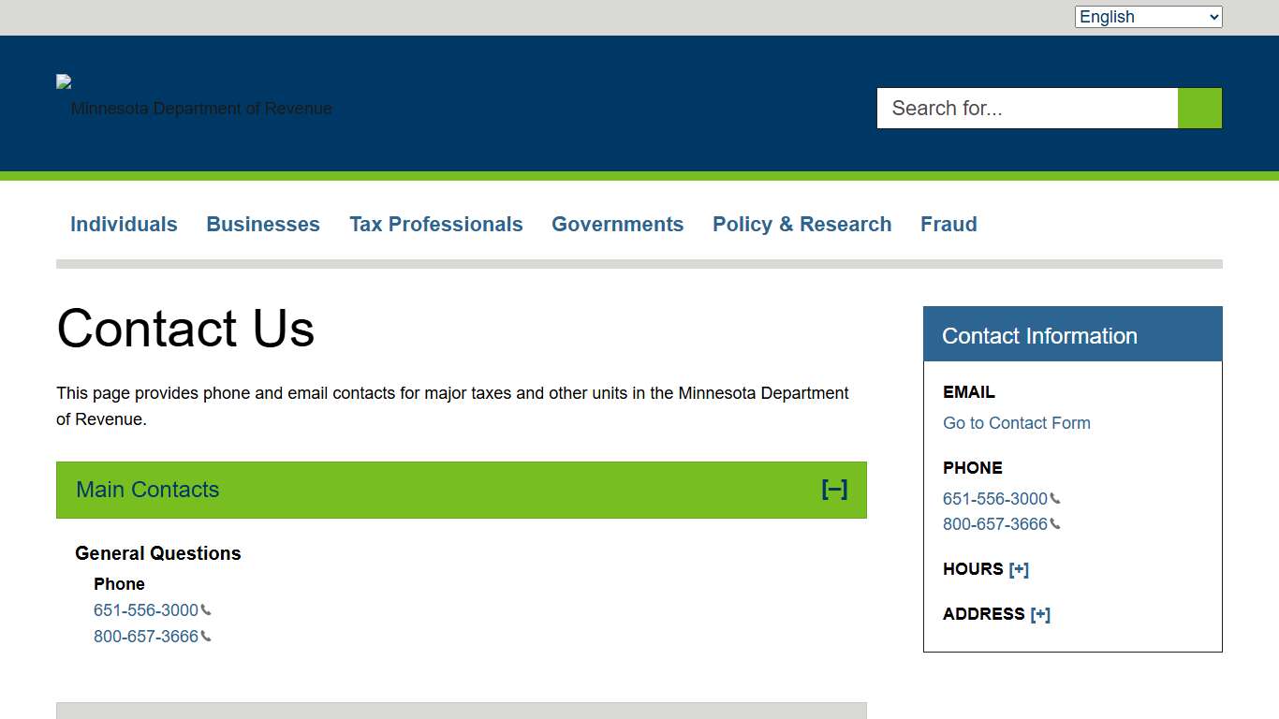
Task: Collapse the Main Contacts section
Action: (834, 489)
